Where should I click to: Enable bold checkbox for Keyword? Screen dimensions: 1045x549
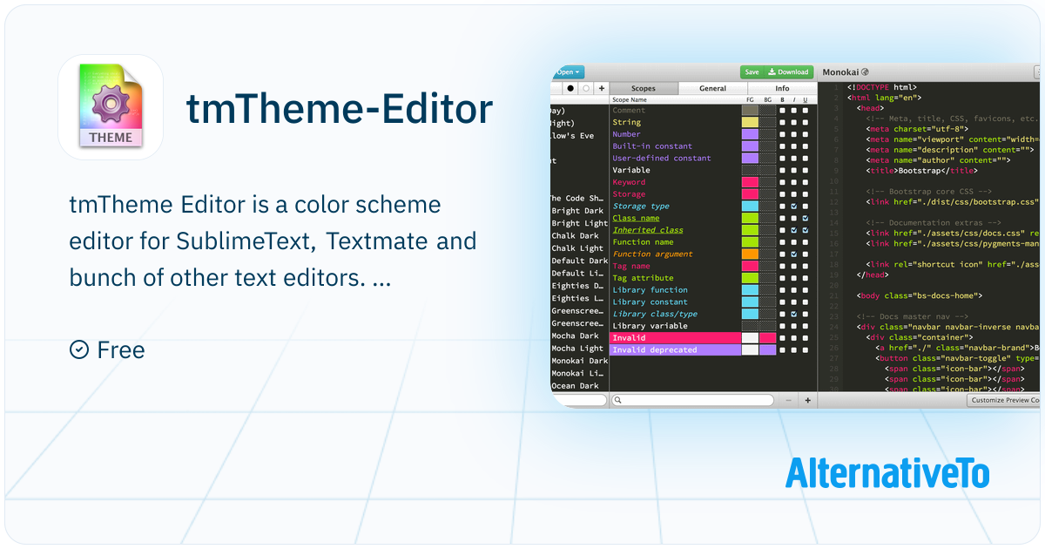coord(783,182)
